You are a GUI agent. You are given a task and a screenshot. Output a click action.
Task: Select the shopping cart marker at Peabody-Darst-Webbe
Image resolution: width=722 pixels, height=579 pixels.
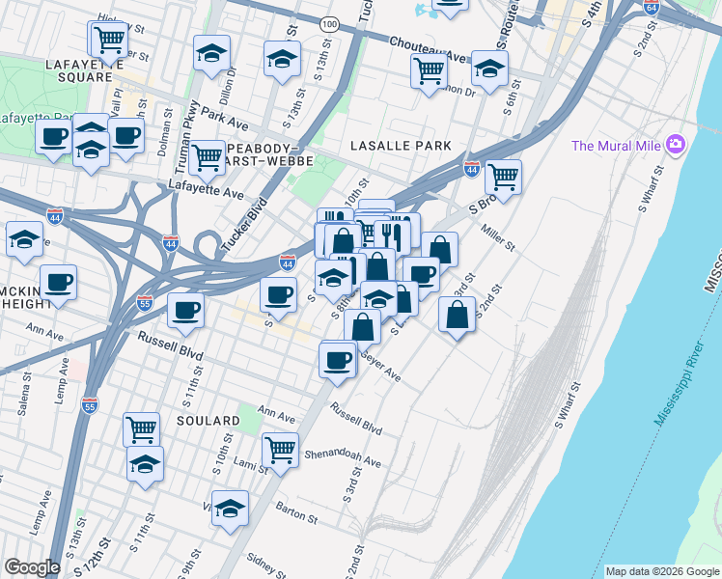point(208,159)
